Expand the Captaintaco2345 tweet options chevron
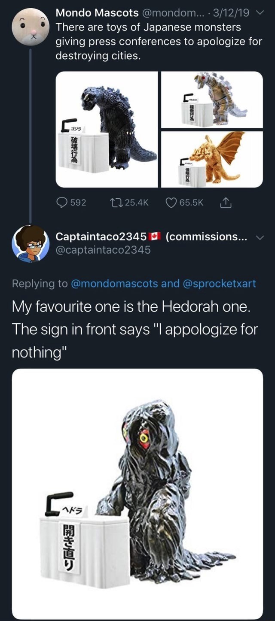This screenshot has width=275, height=621. pyautogui.click(x=258, y=237)
